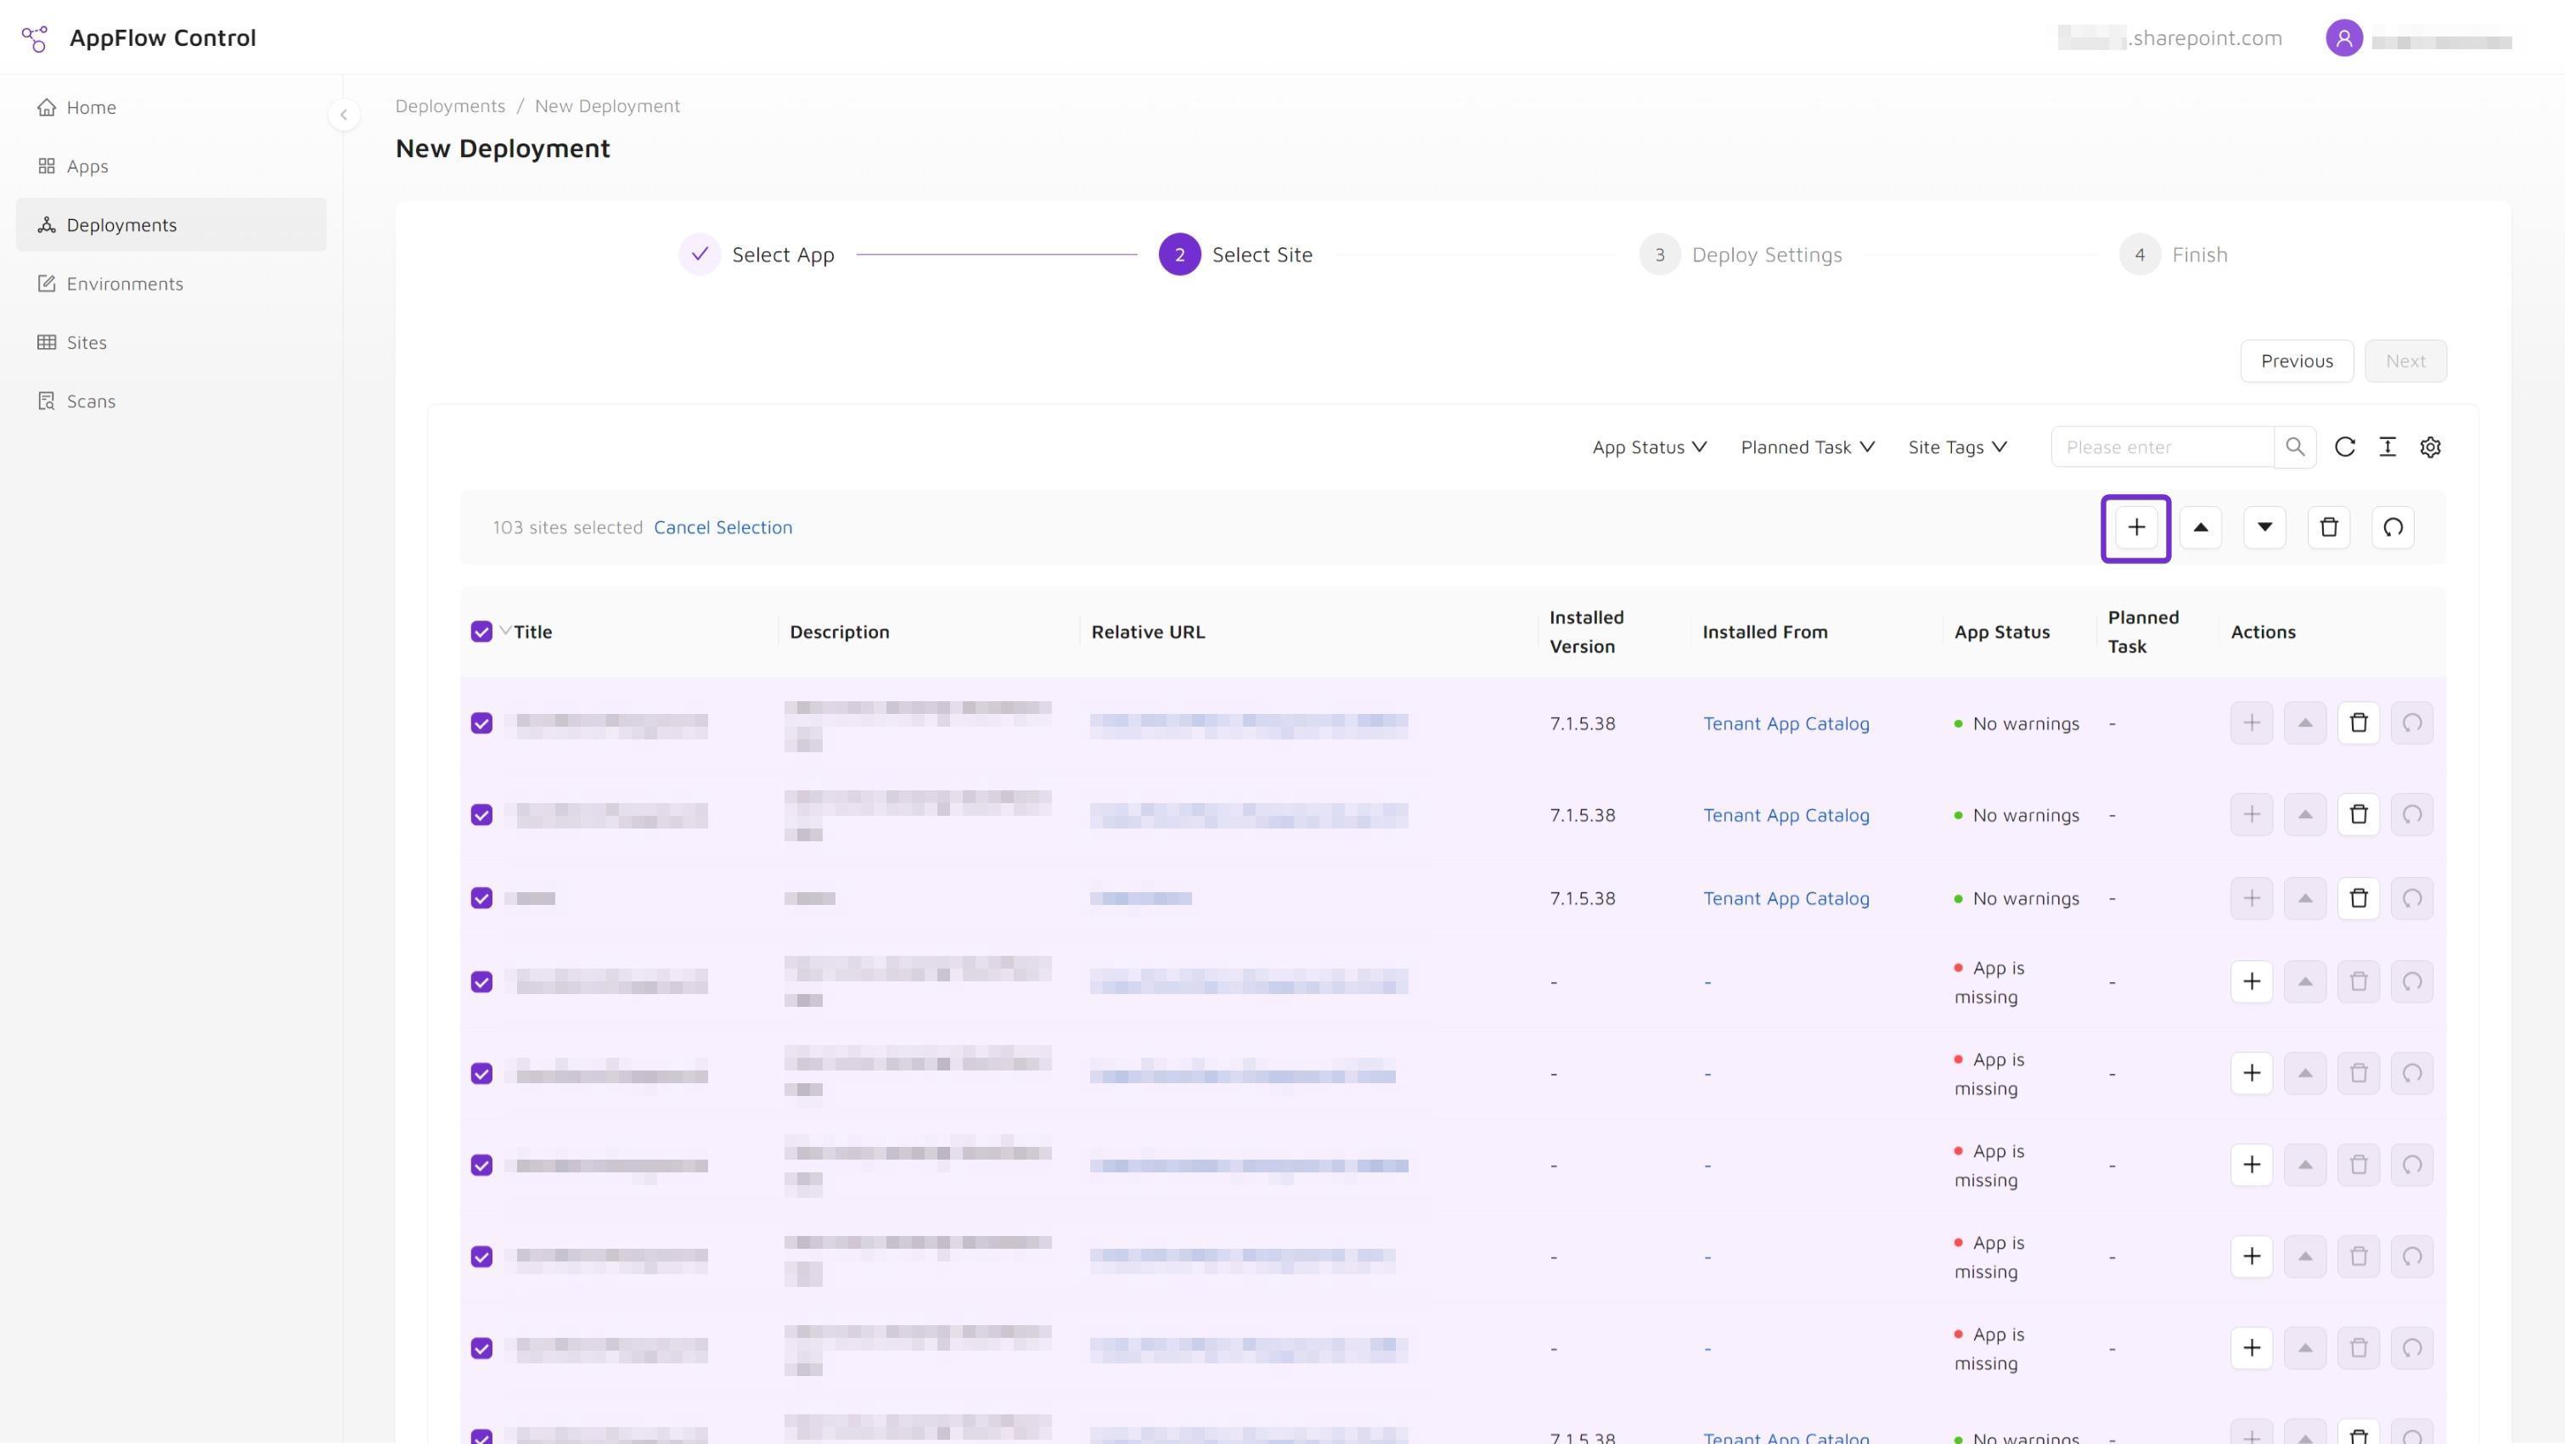
Task: Open Deployments in the sidebar
Action: click(x=172, y=224)
